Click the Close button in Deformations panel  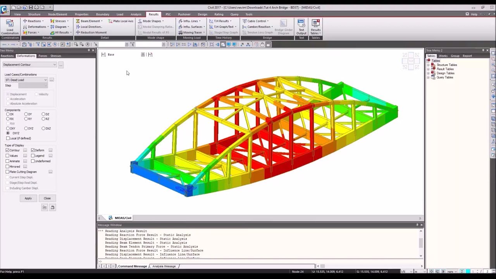47,198
